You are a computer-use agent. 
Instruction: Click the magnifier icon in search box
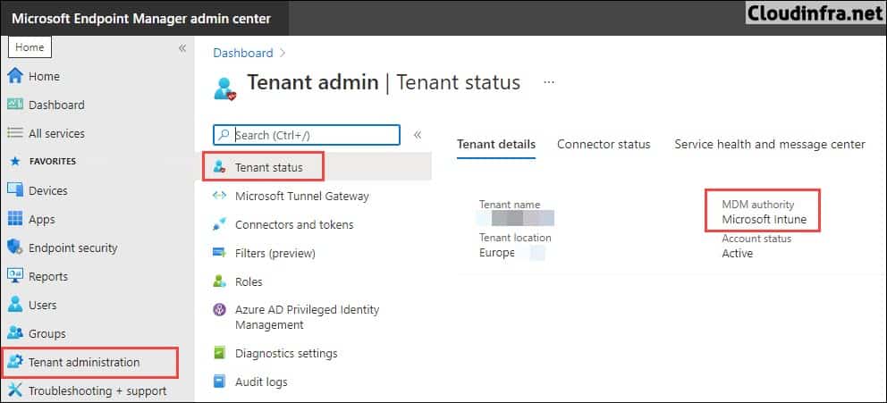coord(224,135)
